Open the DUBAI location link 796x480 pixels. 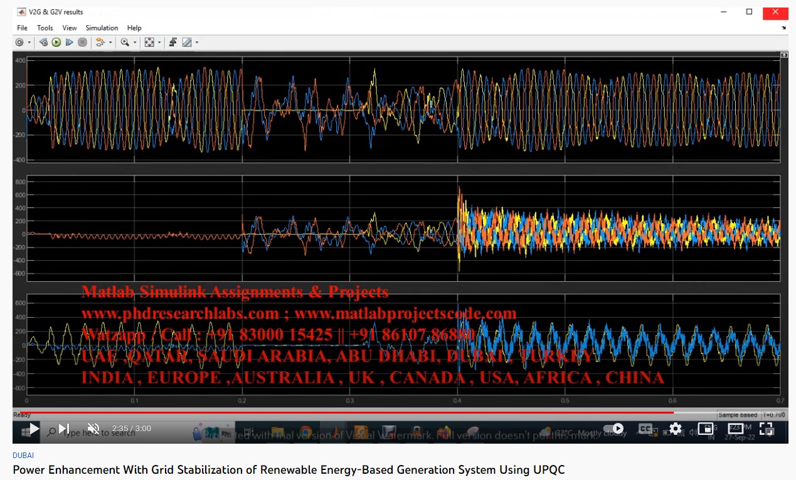pyautogui.click(x=23, y=456)
